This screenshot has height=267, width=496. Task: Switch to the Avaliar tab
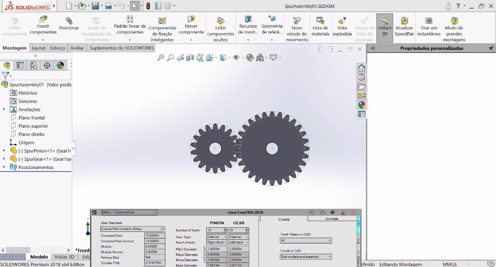point(77,48)
